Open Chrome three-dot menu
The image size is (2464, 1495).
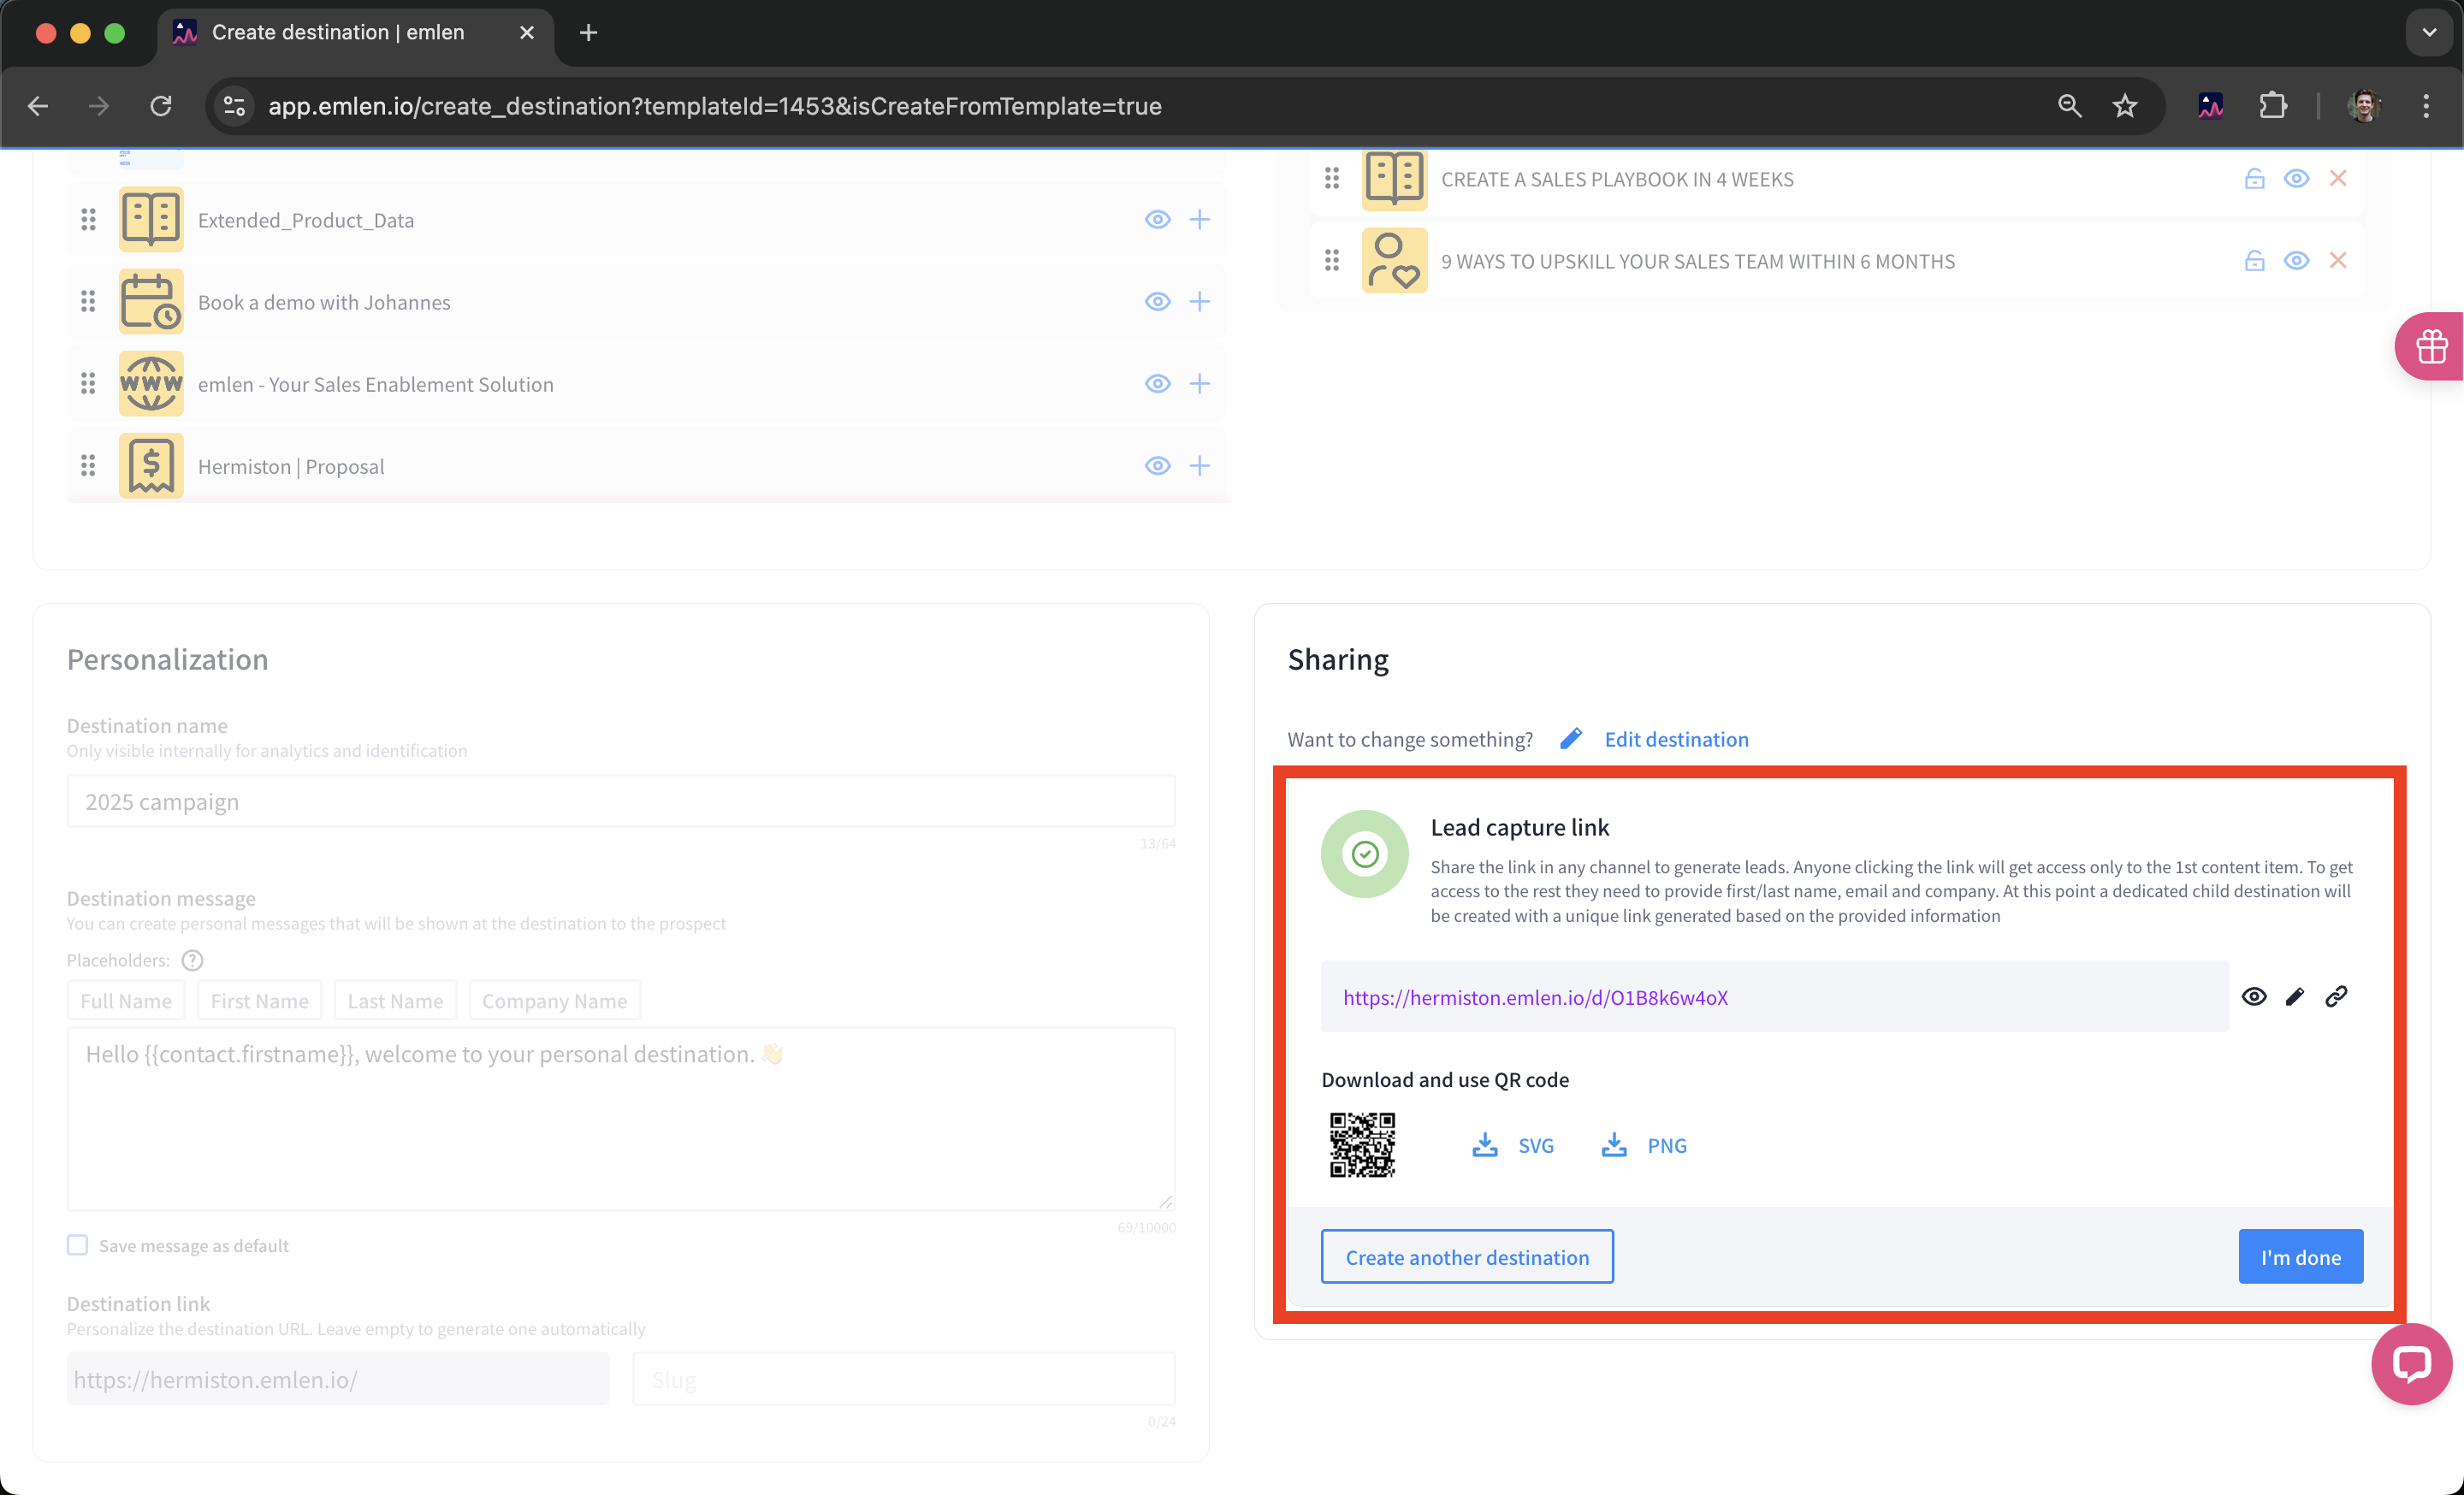[2425, 106]
